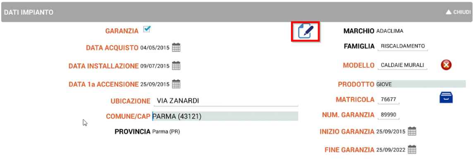Click the Ubicazione field Via Zanardi
Image resolution: width=473 pixels, height=159 pixels.
pos(226,101)
